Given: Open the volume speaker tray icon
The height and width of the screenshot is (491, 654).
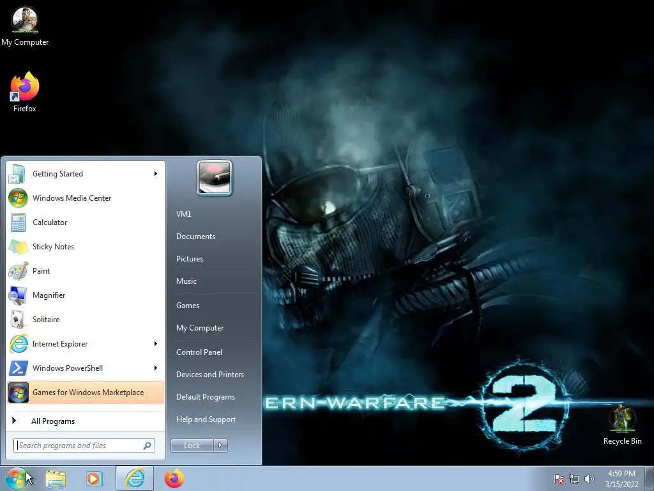Looking at the screenshot, I should 589,479.
